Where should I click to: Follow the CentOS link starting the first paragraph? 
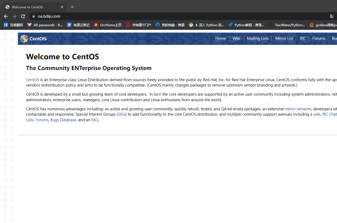(x=33, y=80)
